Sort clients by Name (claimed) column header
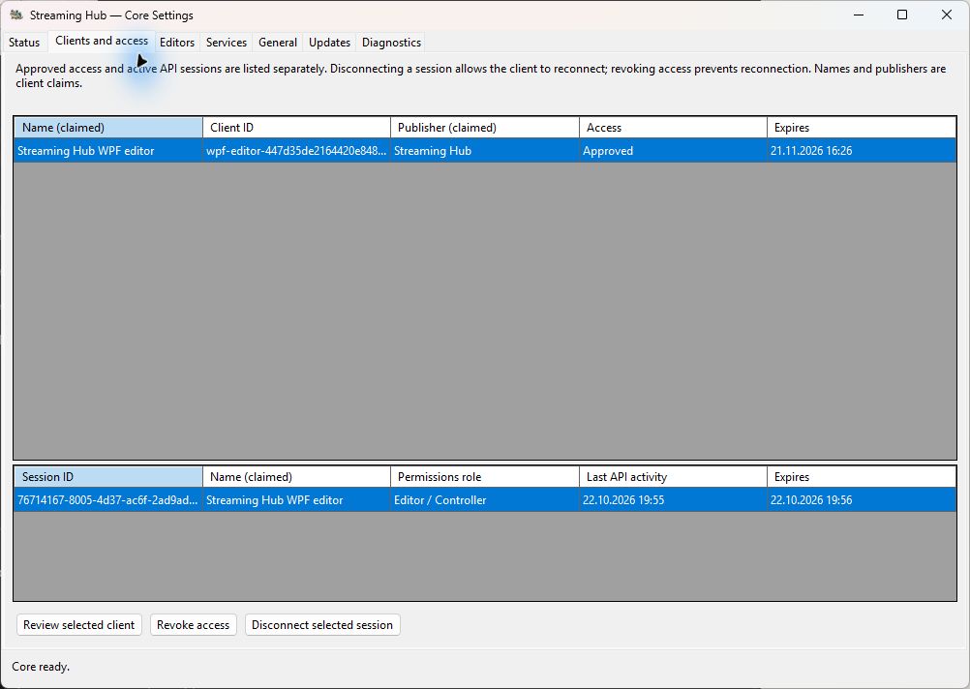The height and width of the screenshot is (689, 970). click(x=108, y=128)
